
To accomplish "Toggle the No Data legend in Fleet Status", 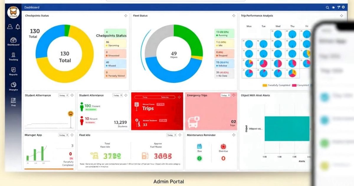I will (224, 74).
